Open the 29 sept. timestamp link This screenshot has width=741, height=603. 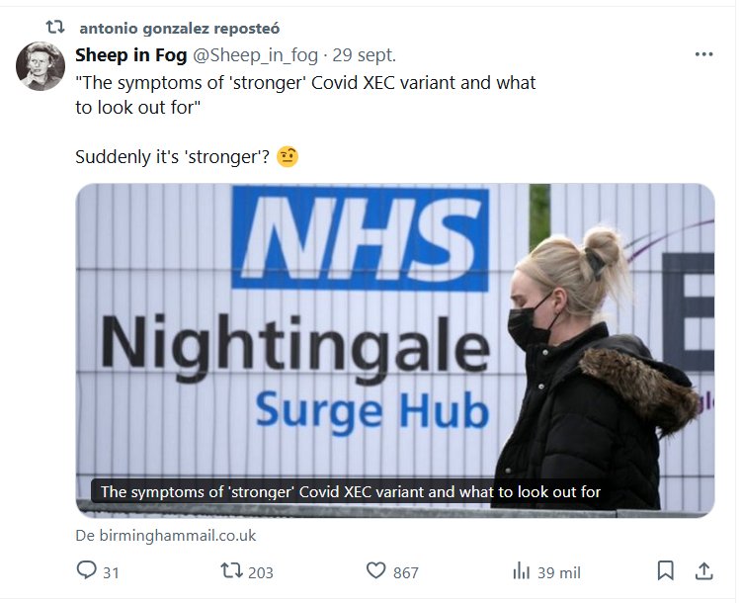click(365, 55)
